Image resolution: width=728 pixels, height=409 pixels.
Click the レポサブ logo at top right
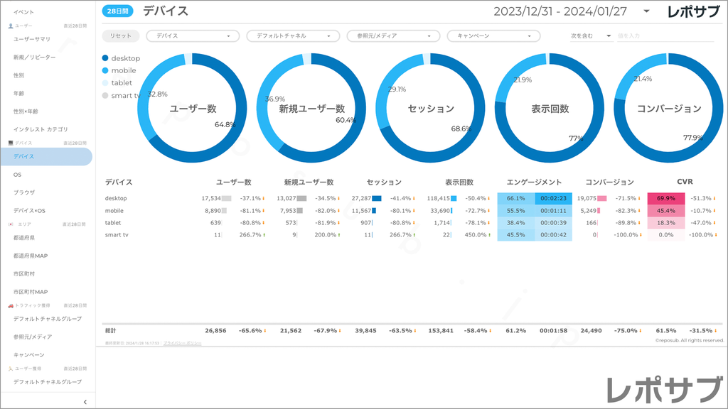coord(694,11)
